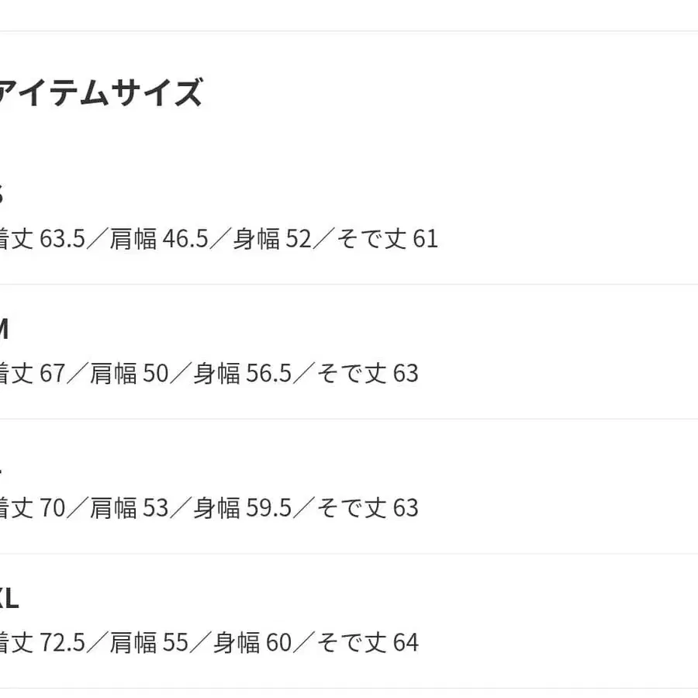Click the 身幅 52 measurement
This screenshot has width=698, height=698.
271,239
